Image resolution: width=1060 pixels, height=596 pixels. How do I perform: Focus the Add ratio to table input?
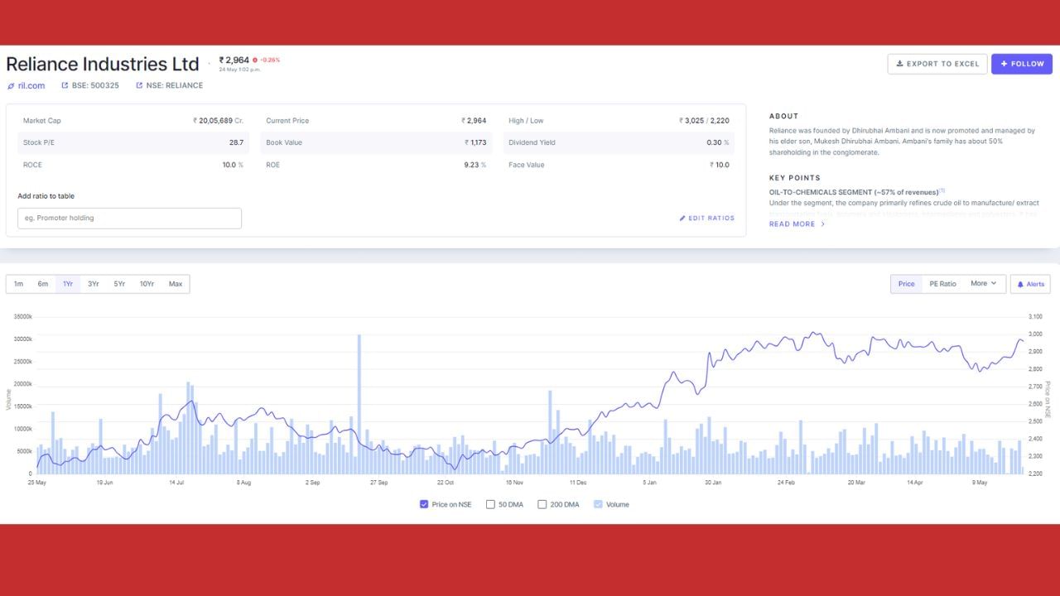pos(129,219)
